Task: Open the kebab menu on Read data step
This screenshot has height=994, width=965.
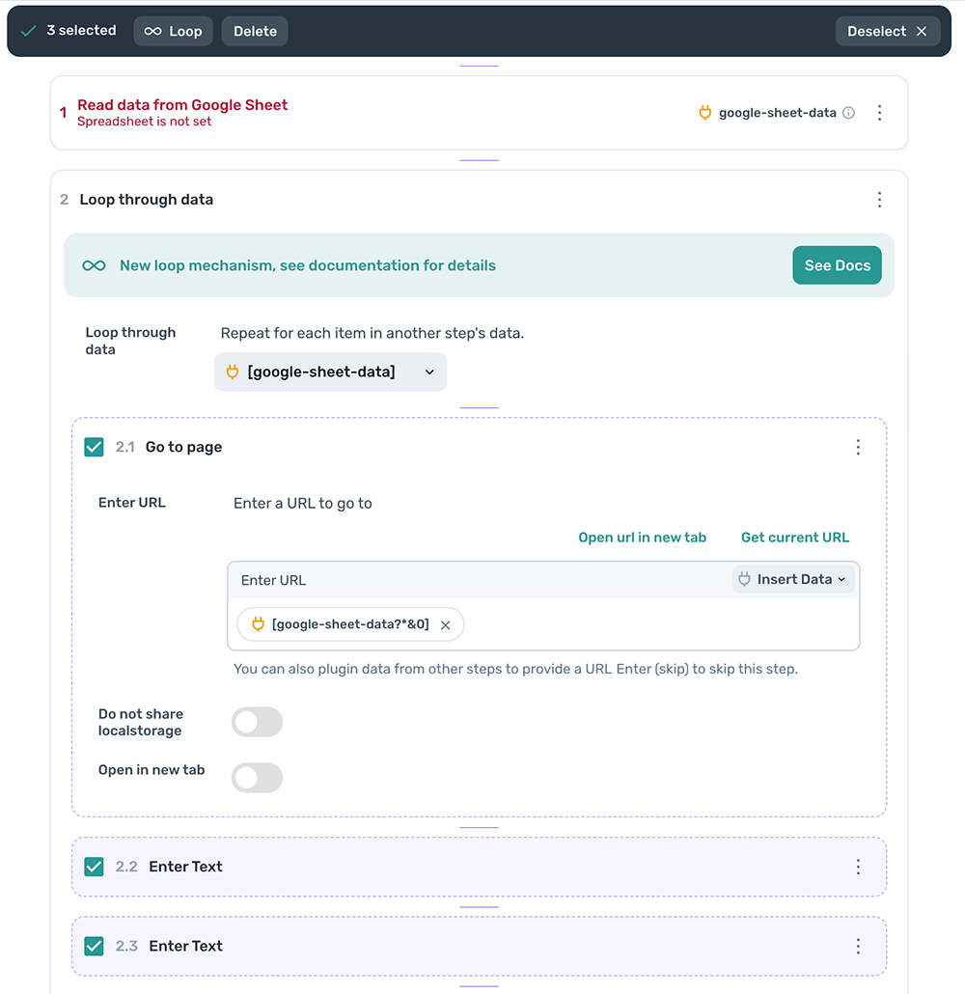Action: [x=879, y=112]
